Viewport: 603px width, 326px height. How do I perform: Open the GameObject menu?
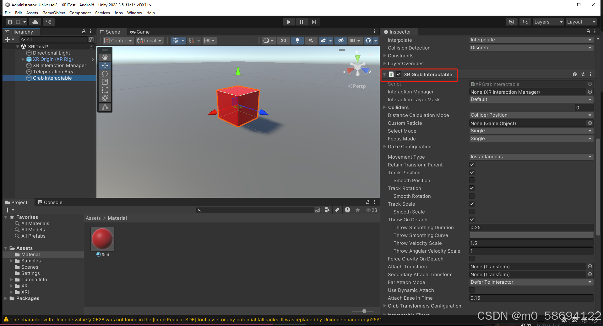click(53, 13)
